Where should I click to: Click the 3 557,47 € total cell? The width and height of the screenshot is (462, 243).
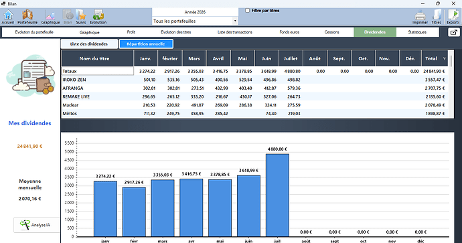pyautogui.click(x=435, y=80)
